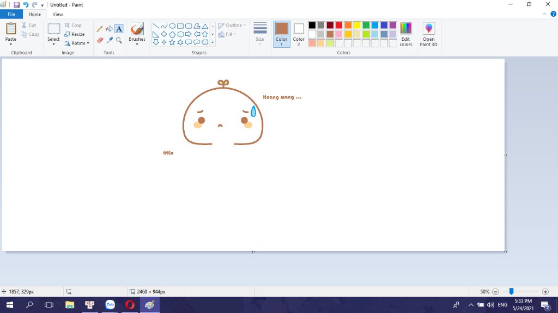Expand the shapes gallery more arrow
This screenshot has width=558, height=313.
(x=213, y=42)
